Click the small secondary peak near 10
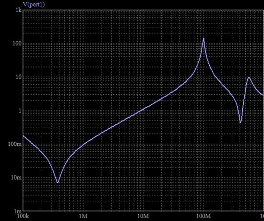 [249, 77]
